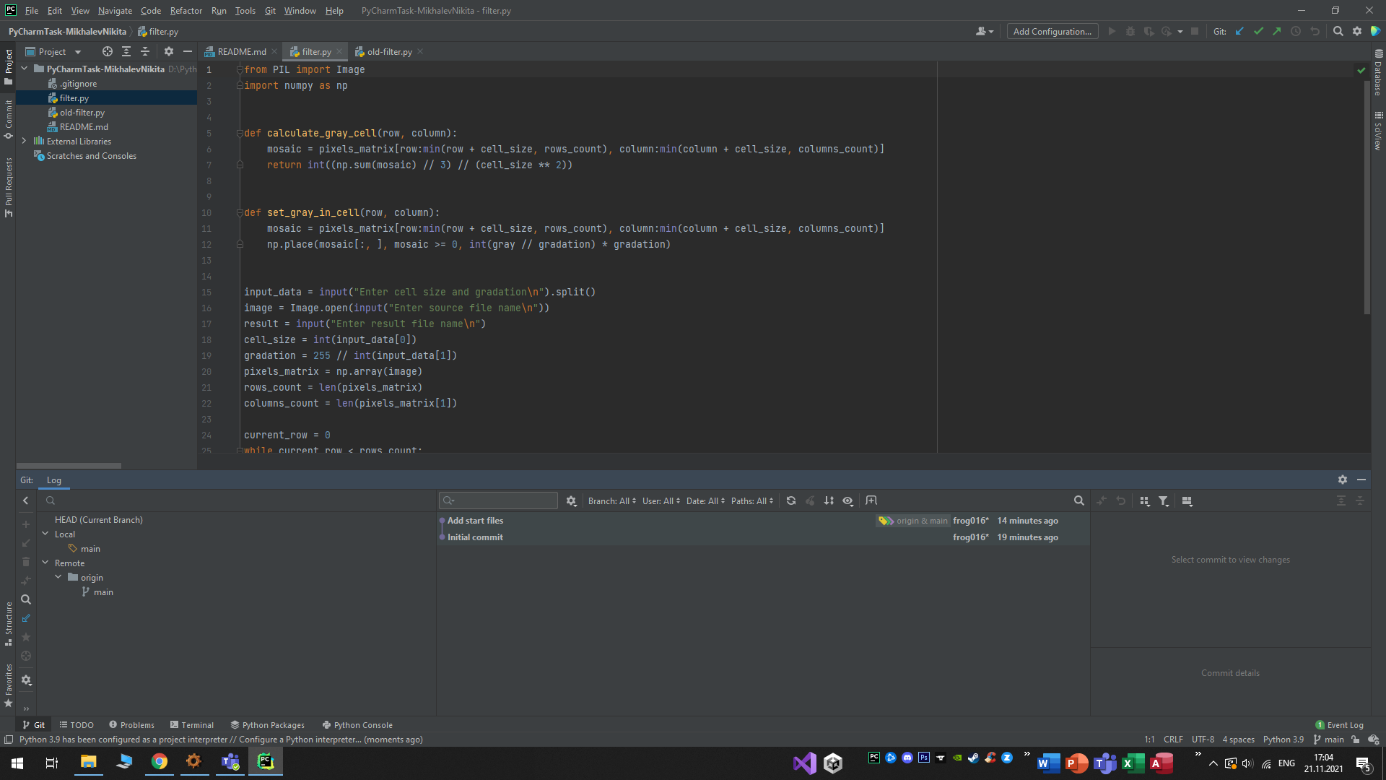Collapse all in Project panel toolbar
The image size is (1386, 780).
coord(145,52)
